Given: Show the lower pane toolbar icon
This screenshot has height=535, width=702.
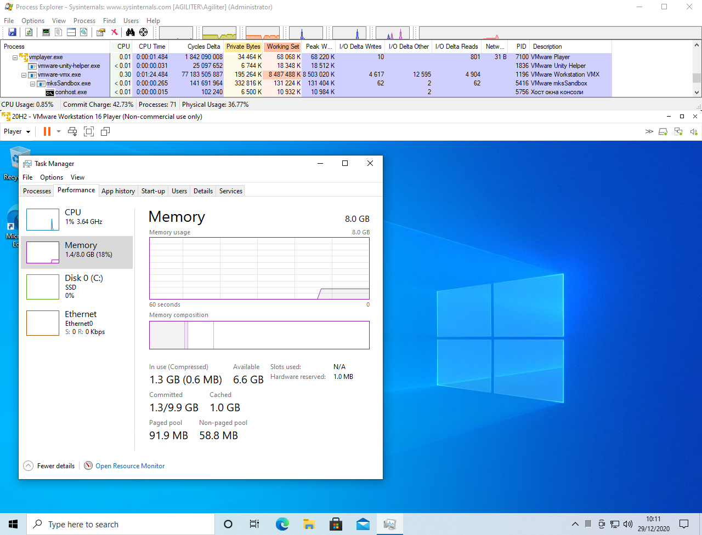Looking at the screenshot, I should [71, 32].
